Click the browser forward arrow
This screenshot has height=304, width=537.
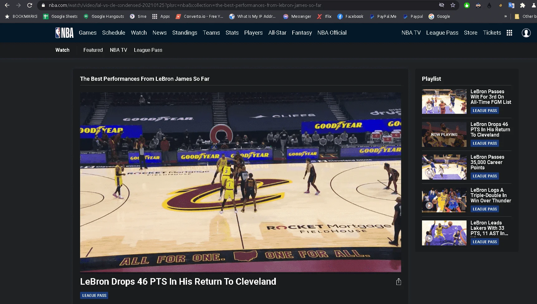click(x=18, y=5)
